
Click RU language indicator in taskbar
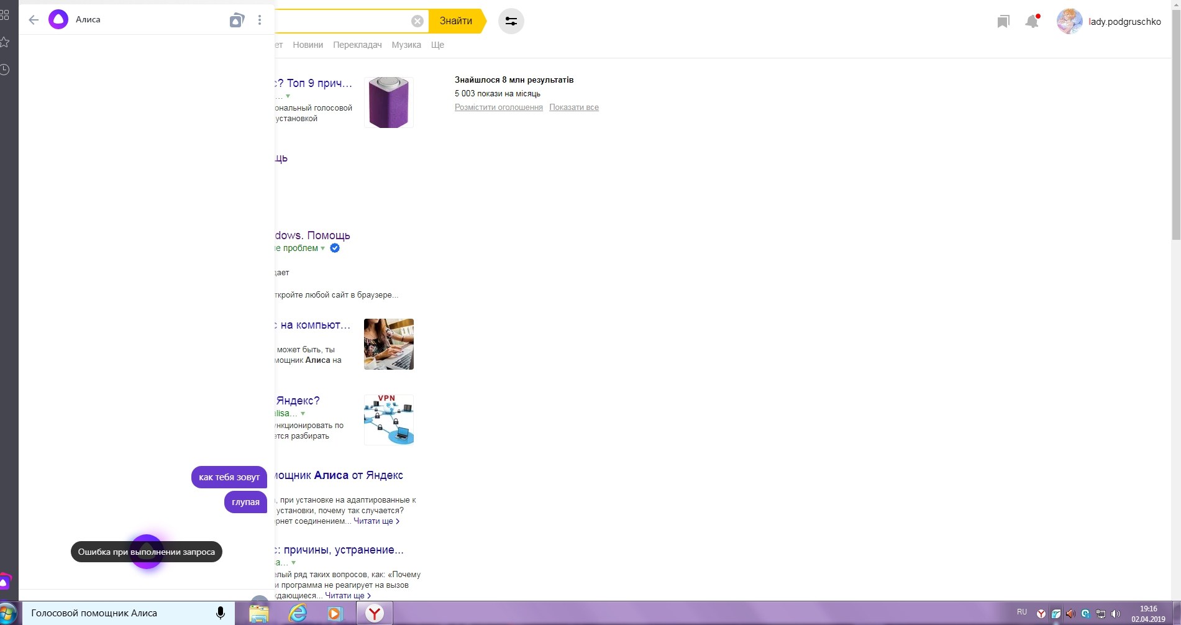(1022, 612)
